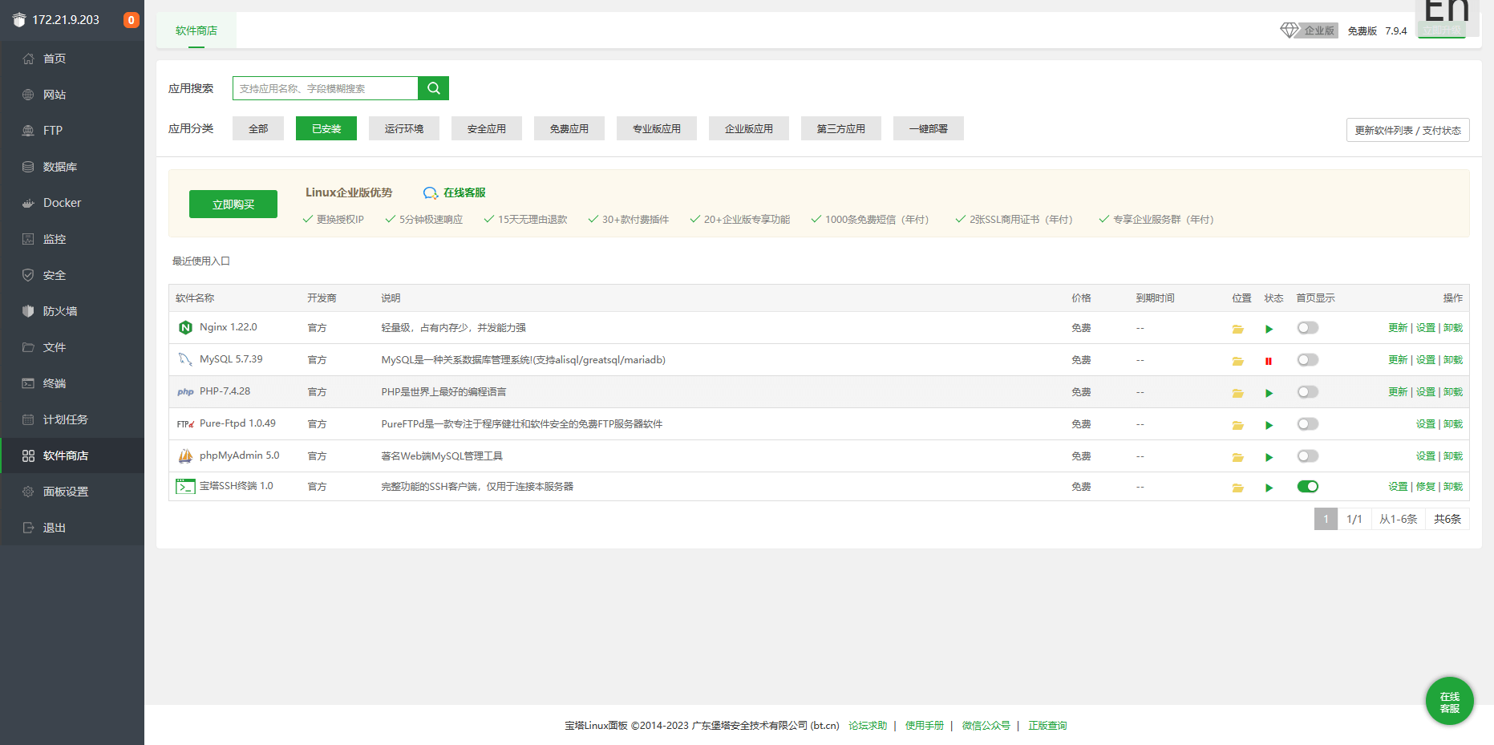Viewport: 1494px width, 745px height.
Task: Click the 立即购买 purchase button
Action: pyautogui.click(x=233, y=204)
